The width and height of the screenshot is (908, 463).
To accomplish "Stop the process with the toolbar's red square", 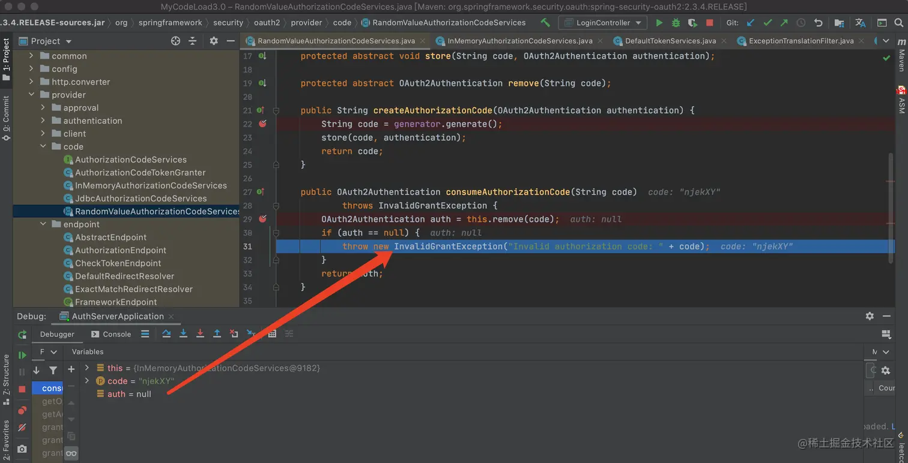I will 709,23.
